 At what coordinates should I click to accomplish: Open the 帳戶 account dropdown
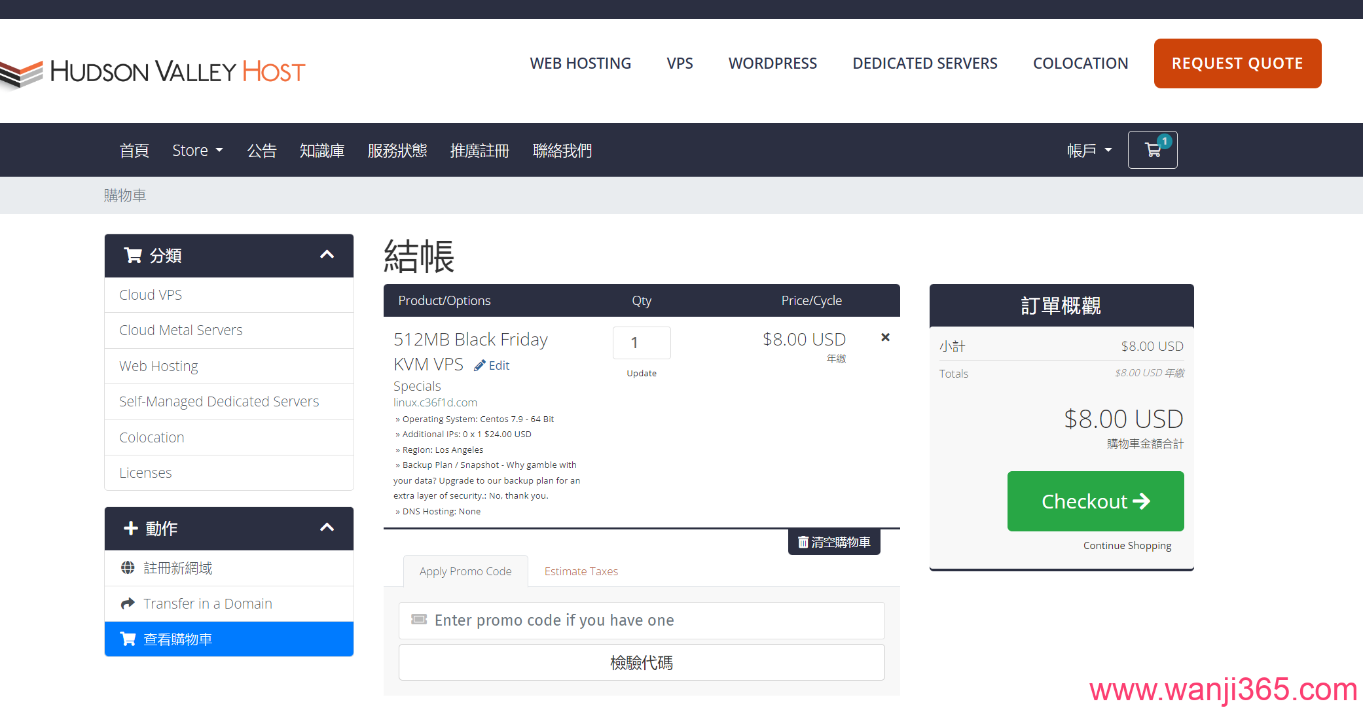click(1089, 151)
